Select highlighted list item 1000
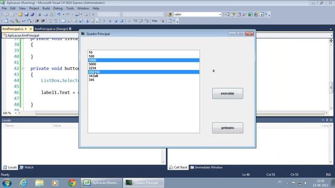The height and width of the screenshot is (188, 335). 143,61
